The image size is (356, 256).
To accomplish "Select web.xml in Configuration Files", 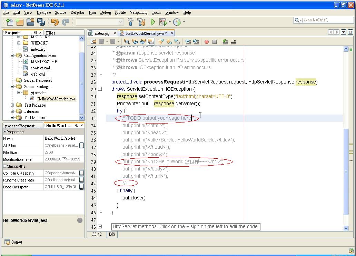I will point(38,74).
